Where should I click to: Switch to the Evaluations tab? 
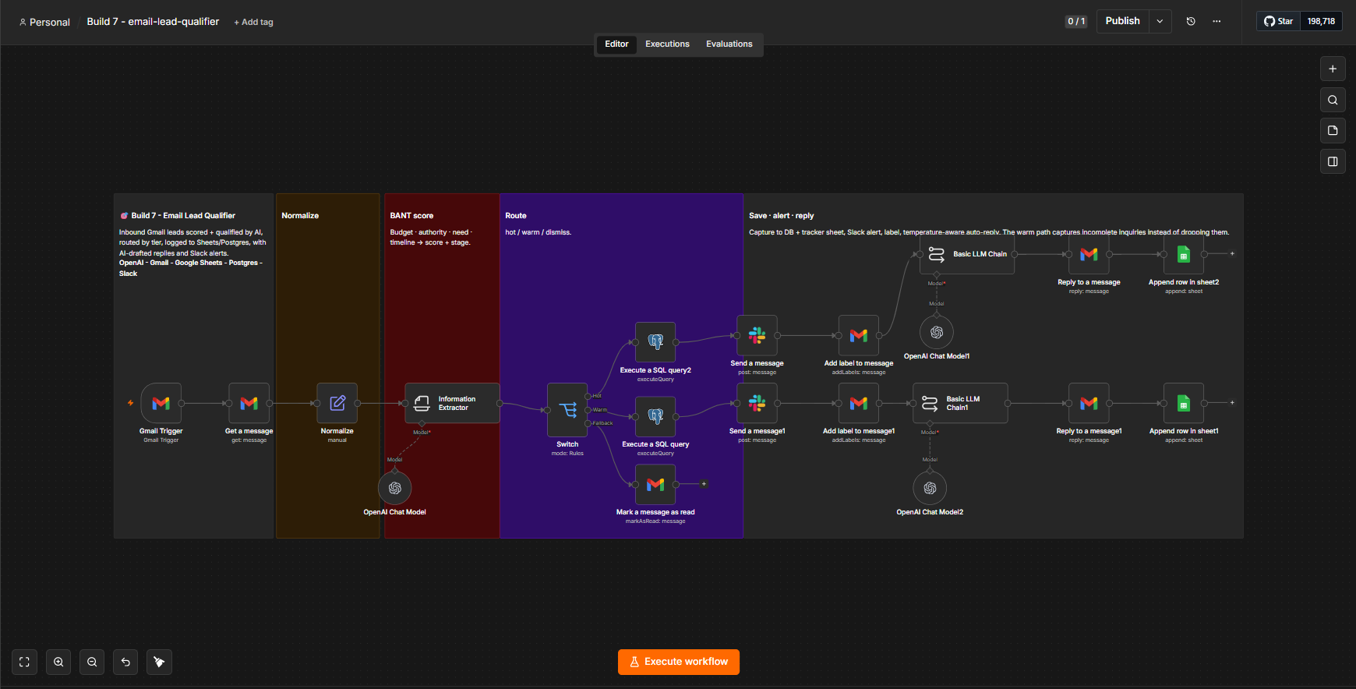[x=729, y=44]
